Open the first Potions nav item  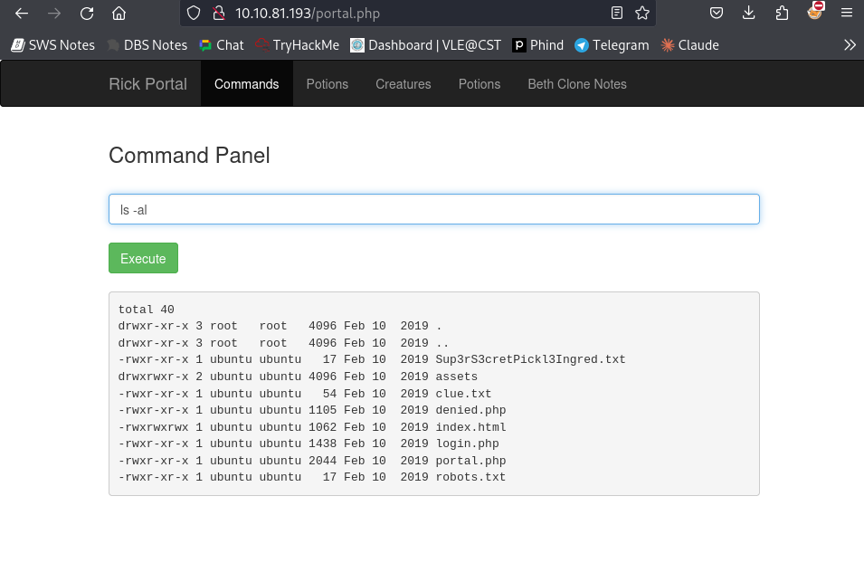click(328, 84)
